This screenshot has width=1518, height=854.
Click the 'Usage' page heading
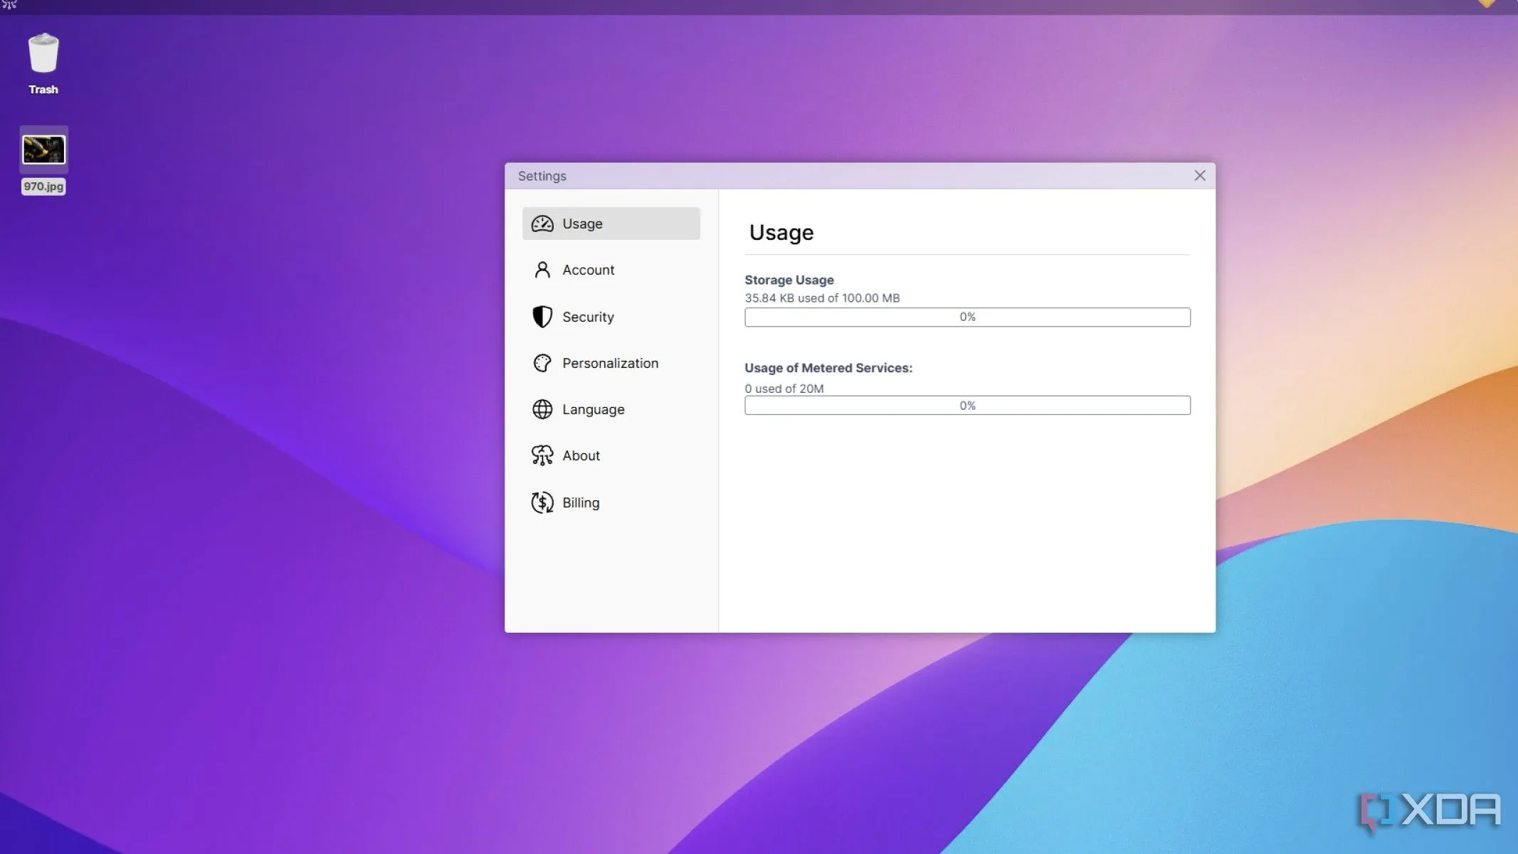coord(781,233)
